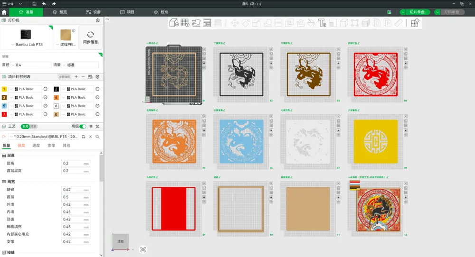
Task: Switch to 对象 (object) scope toggle
Action: click(x=33, y=127)
